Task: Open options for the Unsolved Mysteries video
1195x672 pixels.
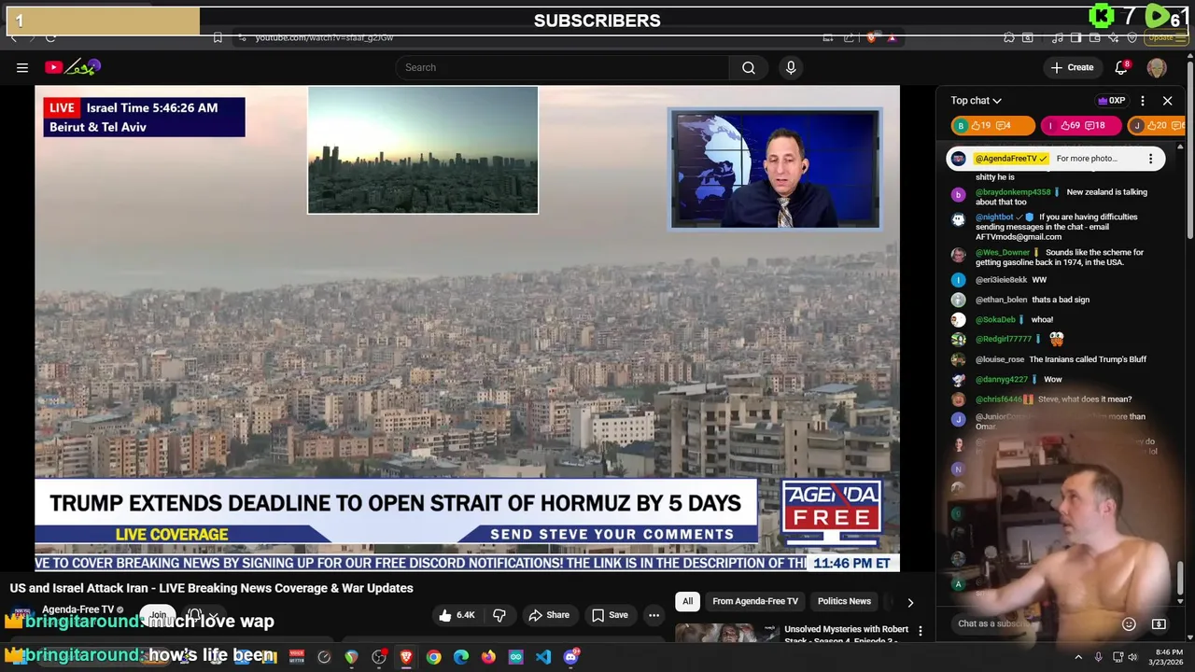Action: pyautogui.click(x=921, y=632)
